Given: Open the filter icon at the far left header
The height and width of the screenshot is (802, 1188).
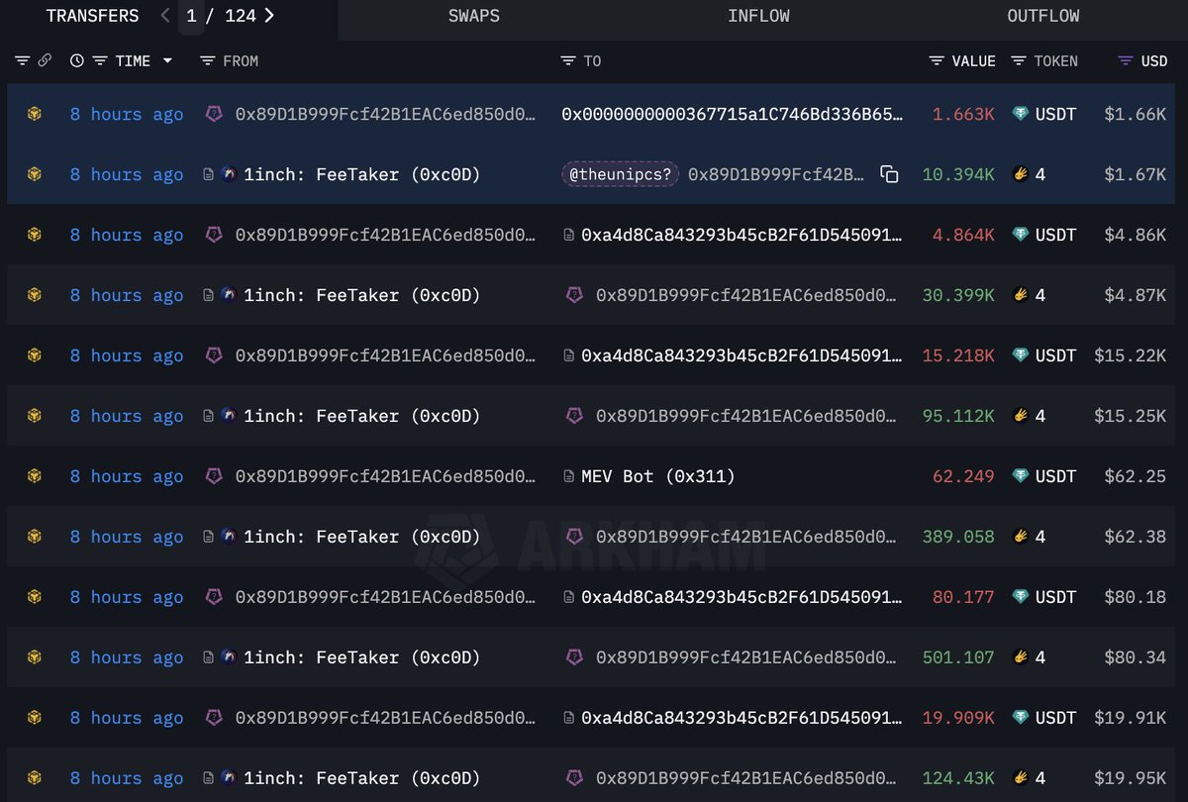Looking at the screenshot, I should click(22, 60).
